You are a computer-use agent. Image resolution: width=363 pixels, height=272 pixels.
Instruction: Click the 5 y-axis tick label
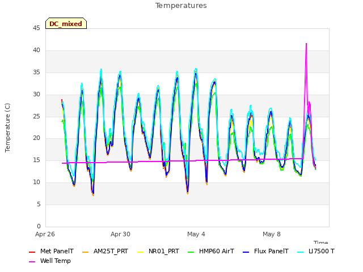click(x=39, y=204)
